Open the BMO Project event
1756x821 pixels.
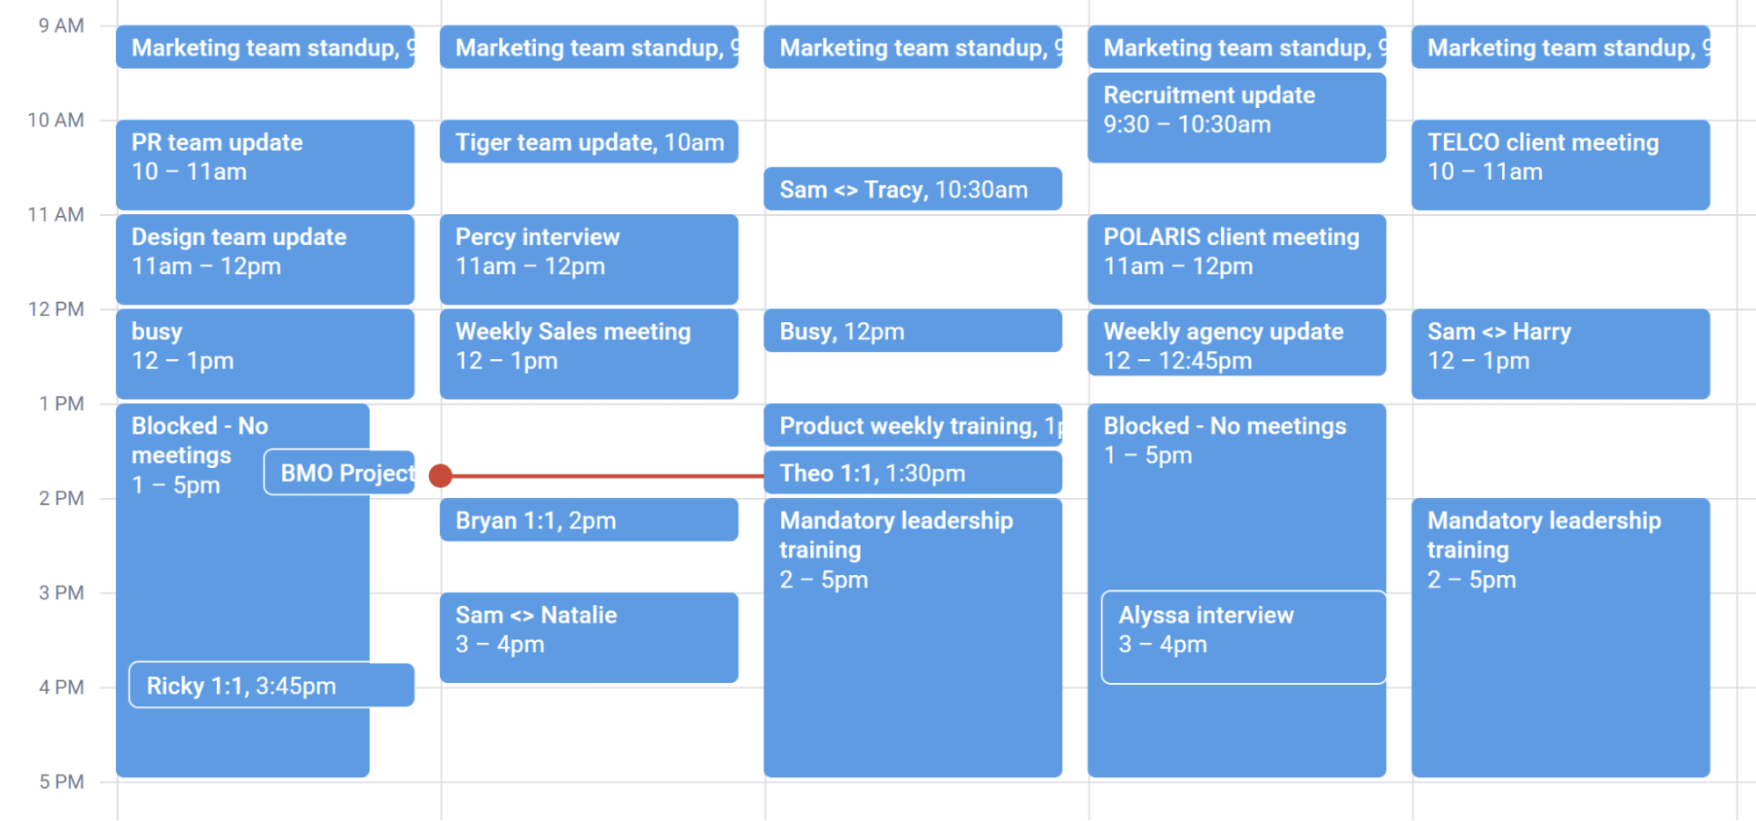point(340,472)
